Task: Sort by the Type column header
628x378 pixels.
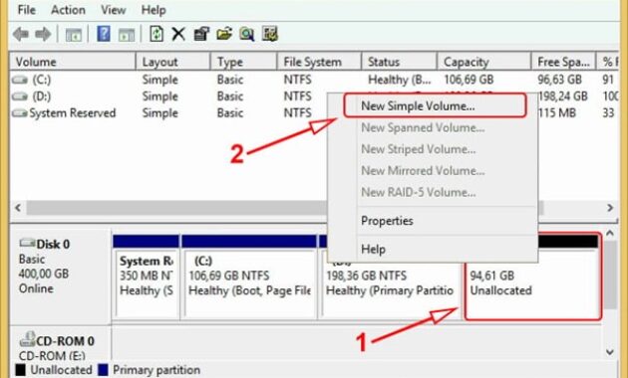Action: pos(243,62)
